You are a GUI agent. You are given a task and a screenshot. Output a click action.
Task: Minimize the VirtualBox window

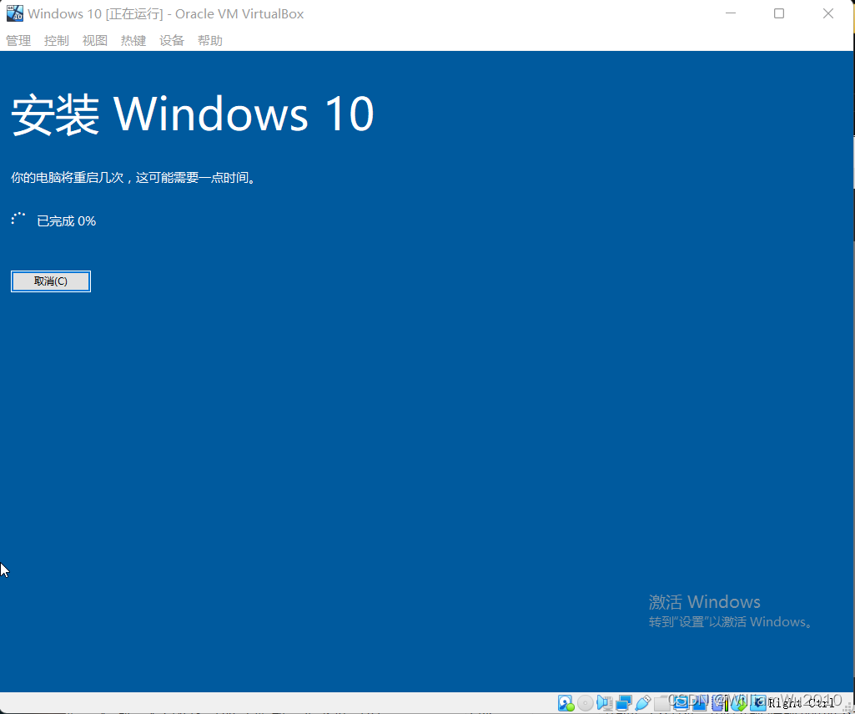[x=731, y=13]
